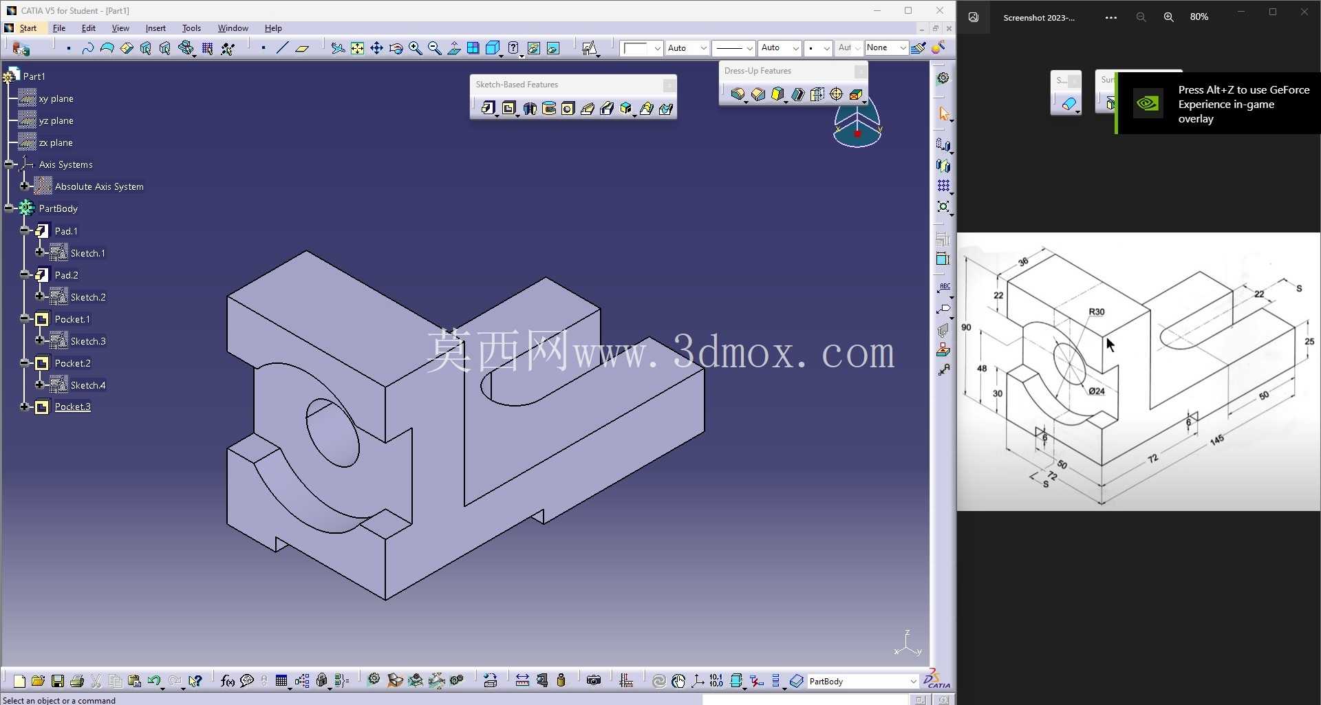Click the Plane tool icon in top toolbar
The image size is (1321, 705).
[302, 48]
